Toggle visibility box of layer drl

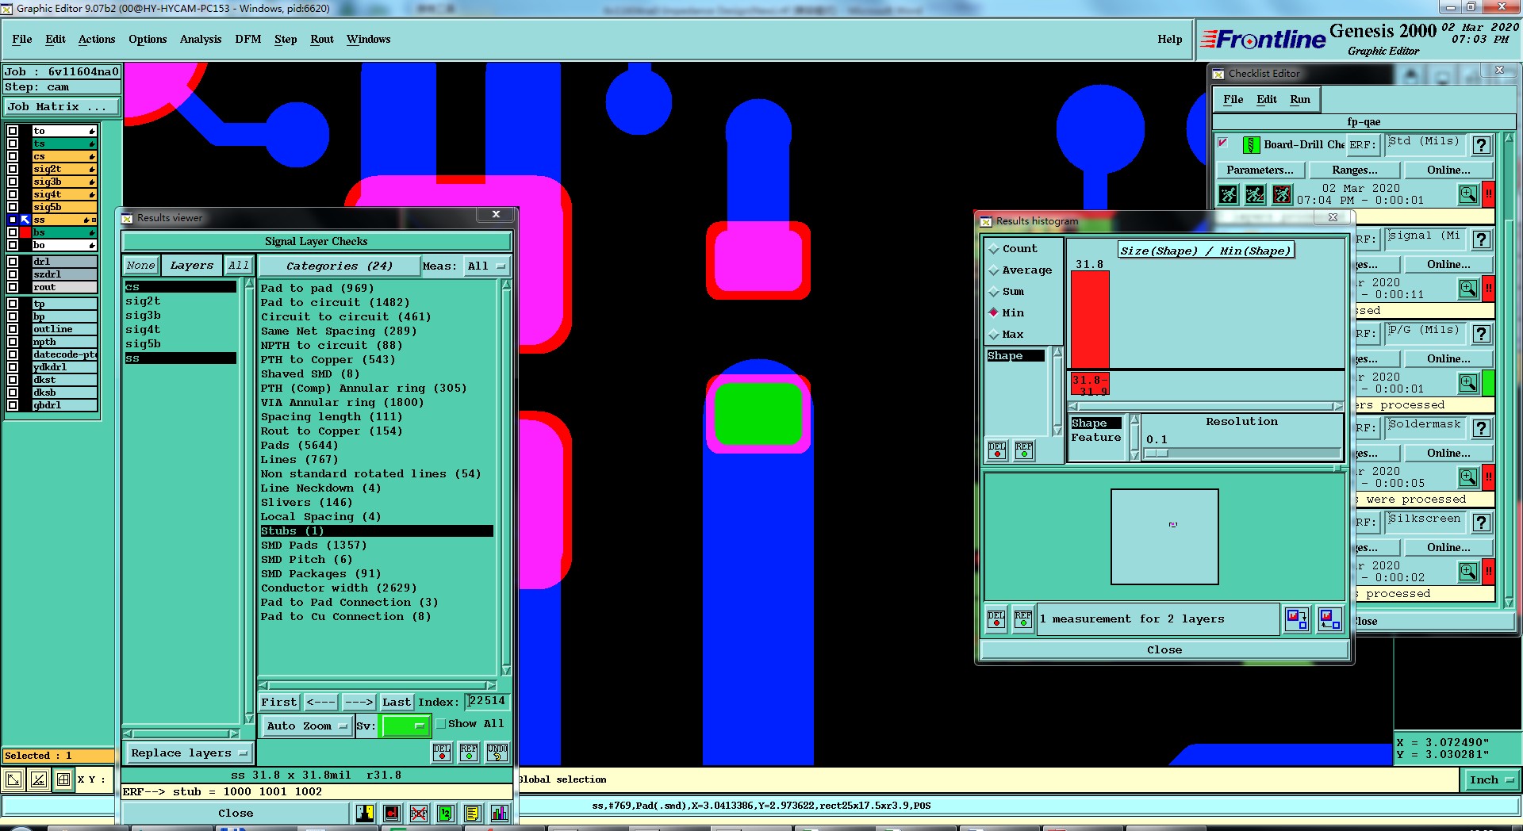tap(13, 262)
